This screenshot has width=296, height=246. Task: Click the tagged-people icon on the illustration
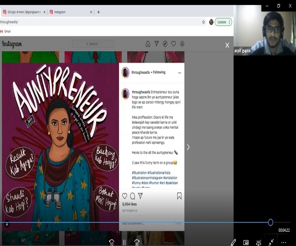[7, 224]
